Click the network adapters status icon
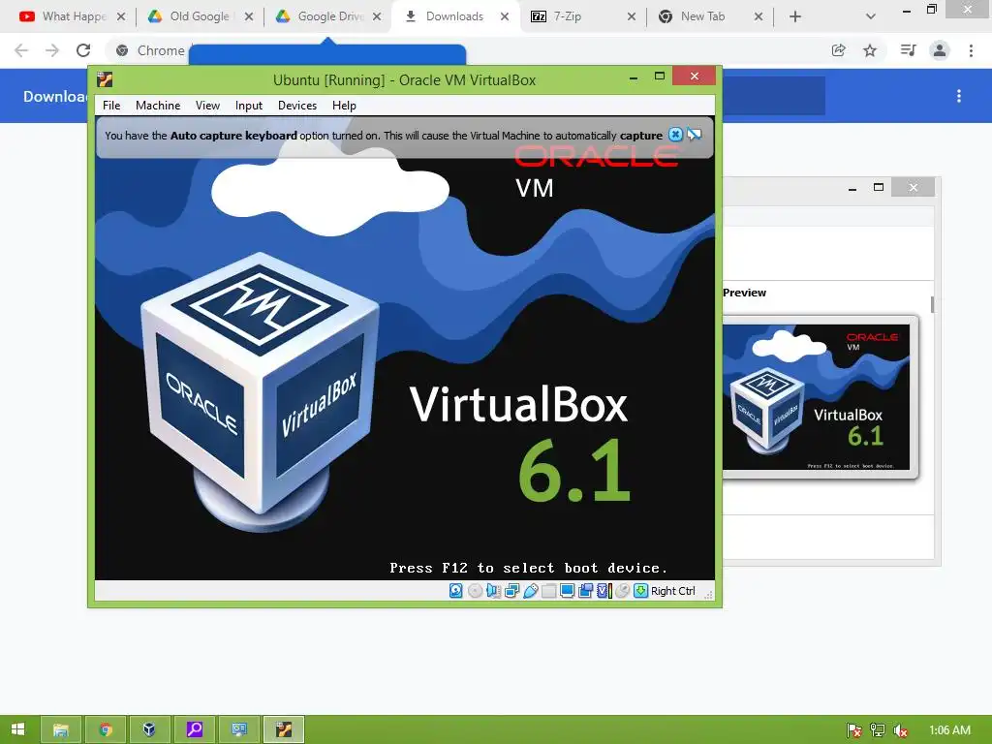 click(x=511, y=591)
